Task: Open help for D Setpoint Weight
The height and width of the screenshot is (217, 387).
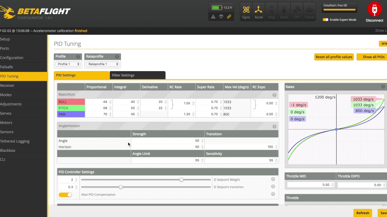Action: (273, 179)
